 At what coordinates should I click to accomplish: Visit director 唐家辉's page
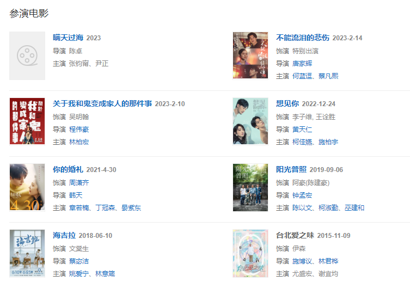[302, 64]
